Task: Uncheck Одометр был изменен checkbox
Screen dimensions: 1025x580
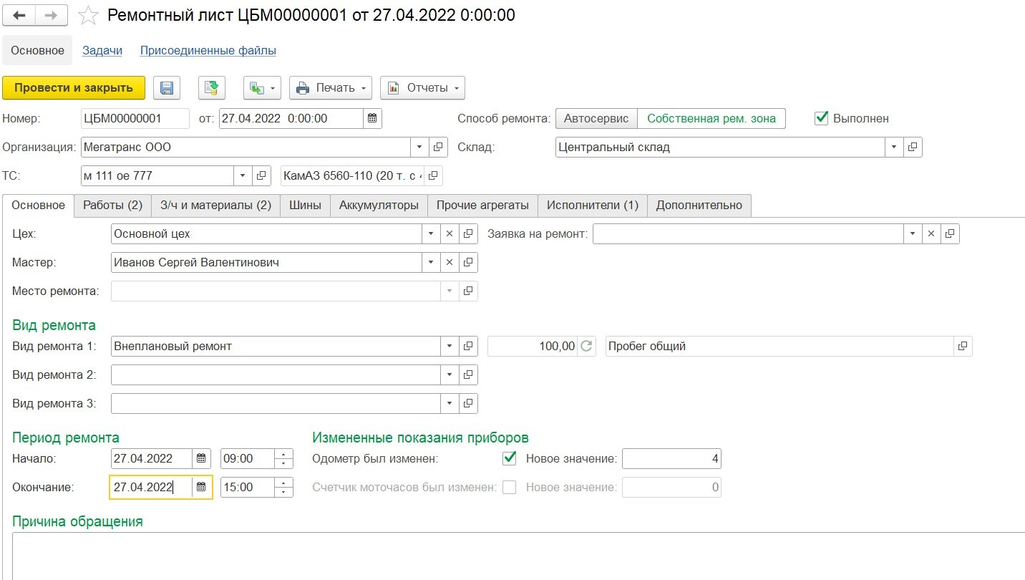Action: pyautogui.click(x=510, y=458)
